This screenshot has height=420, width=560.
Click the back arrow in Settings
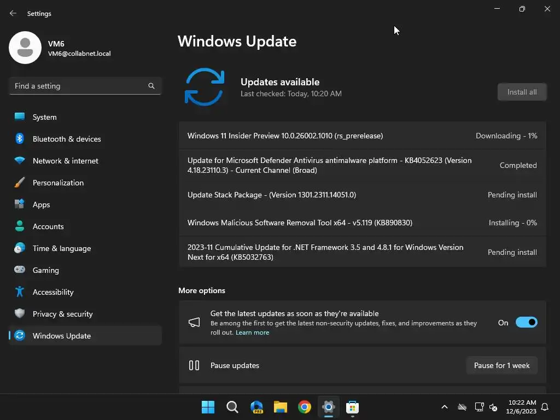[13, 13]
